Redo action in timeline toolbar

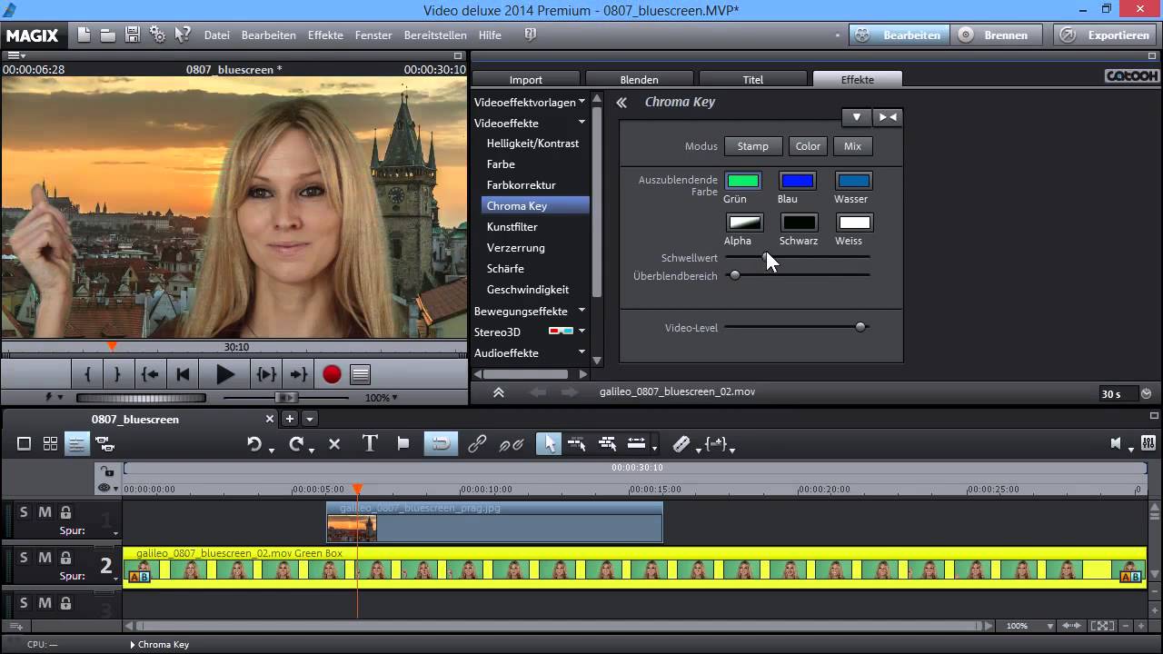coord(296,444)
